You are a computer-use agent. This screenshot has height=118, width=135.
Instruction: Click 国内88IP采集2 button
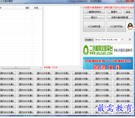tap(26, 79)
